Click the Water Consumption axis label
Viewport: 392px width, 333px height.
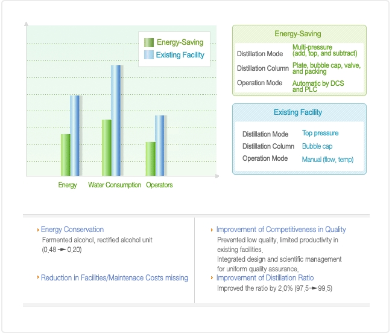click(x=115, y=185)
